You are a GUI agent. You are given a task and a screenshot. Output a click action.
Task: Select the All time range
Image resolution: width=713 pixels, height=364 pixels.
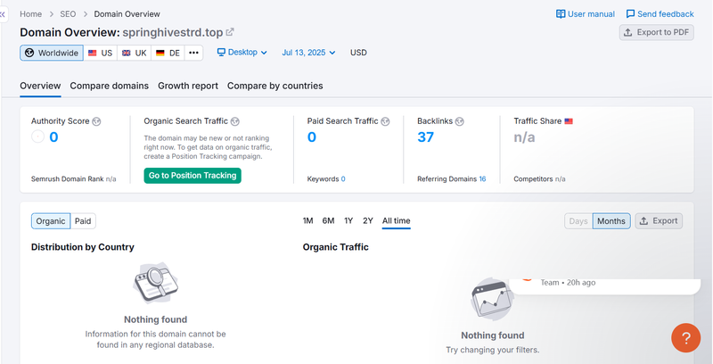396,220
